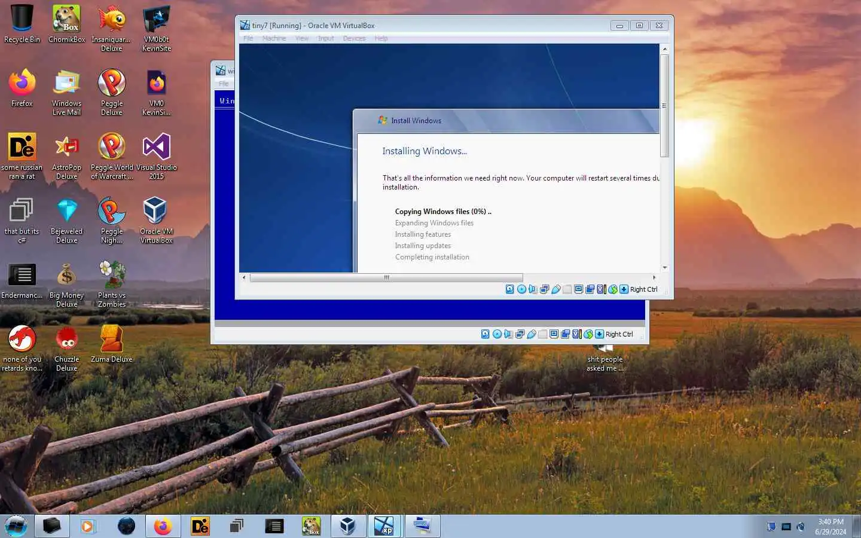Image resolution: width=861 pixels, height=538 pixels.
Task: Click shared folders indicator in tiny7 status bar
Action: (x=567, y=289)
